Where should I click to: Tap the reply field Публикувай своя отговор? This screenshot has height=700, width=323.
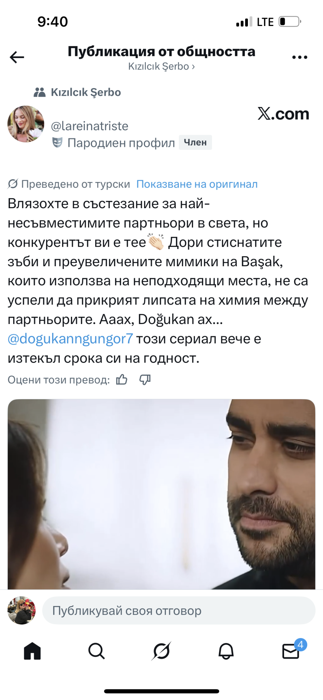pyautogui.click(x=179, y=610)
